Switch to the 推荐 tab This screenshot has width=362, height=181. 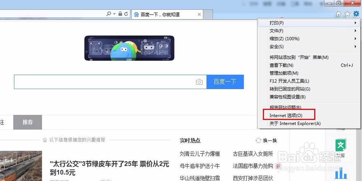pos(28,122)
